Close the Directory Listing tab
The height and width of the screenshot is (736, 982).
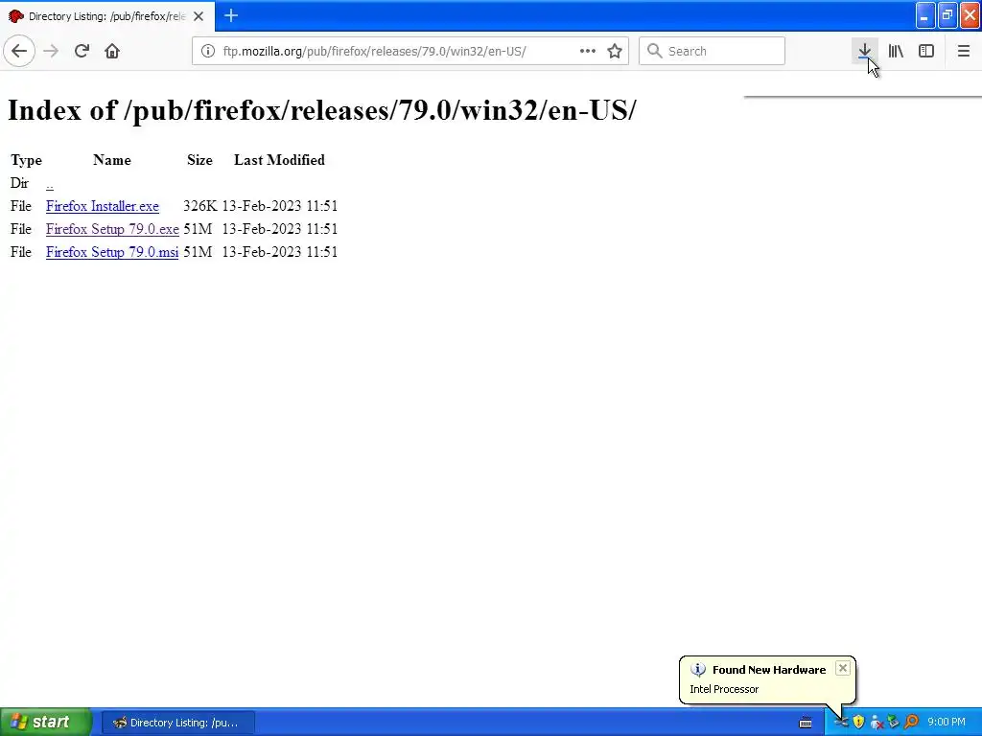(x=199, y=16)
